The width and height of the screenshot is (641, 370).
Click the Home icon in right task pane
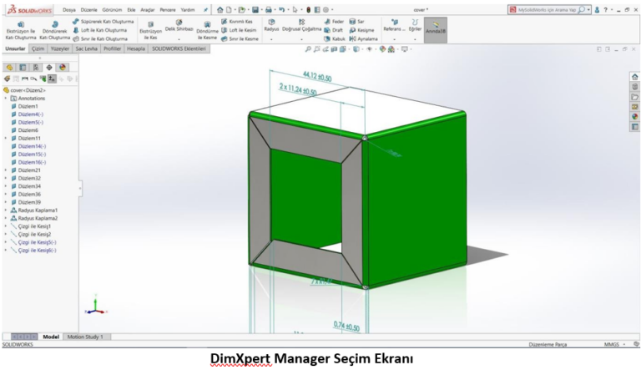coord(634,77)
